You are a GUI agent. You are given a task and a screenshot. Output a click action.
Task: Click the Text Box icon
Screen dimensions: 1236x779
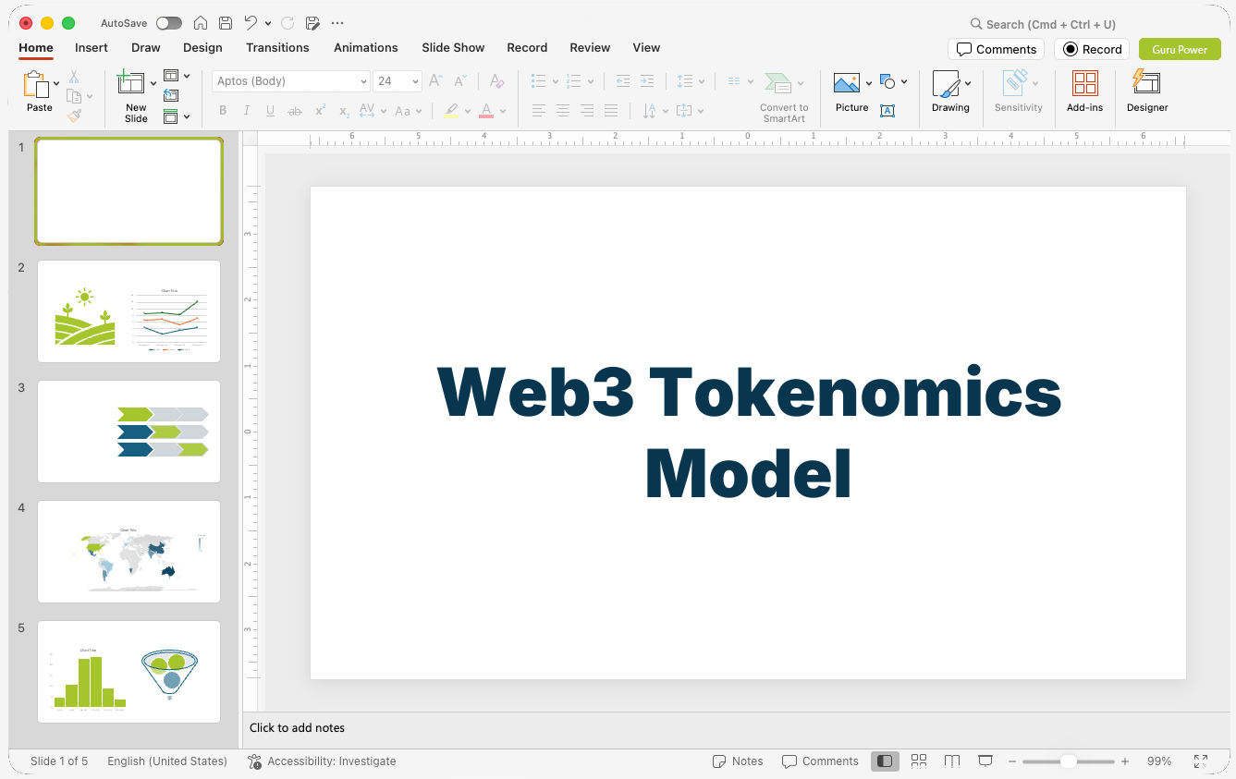(x=887, y=111)
